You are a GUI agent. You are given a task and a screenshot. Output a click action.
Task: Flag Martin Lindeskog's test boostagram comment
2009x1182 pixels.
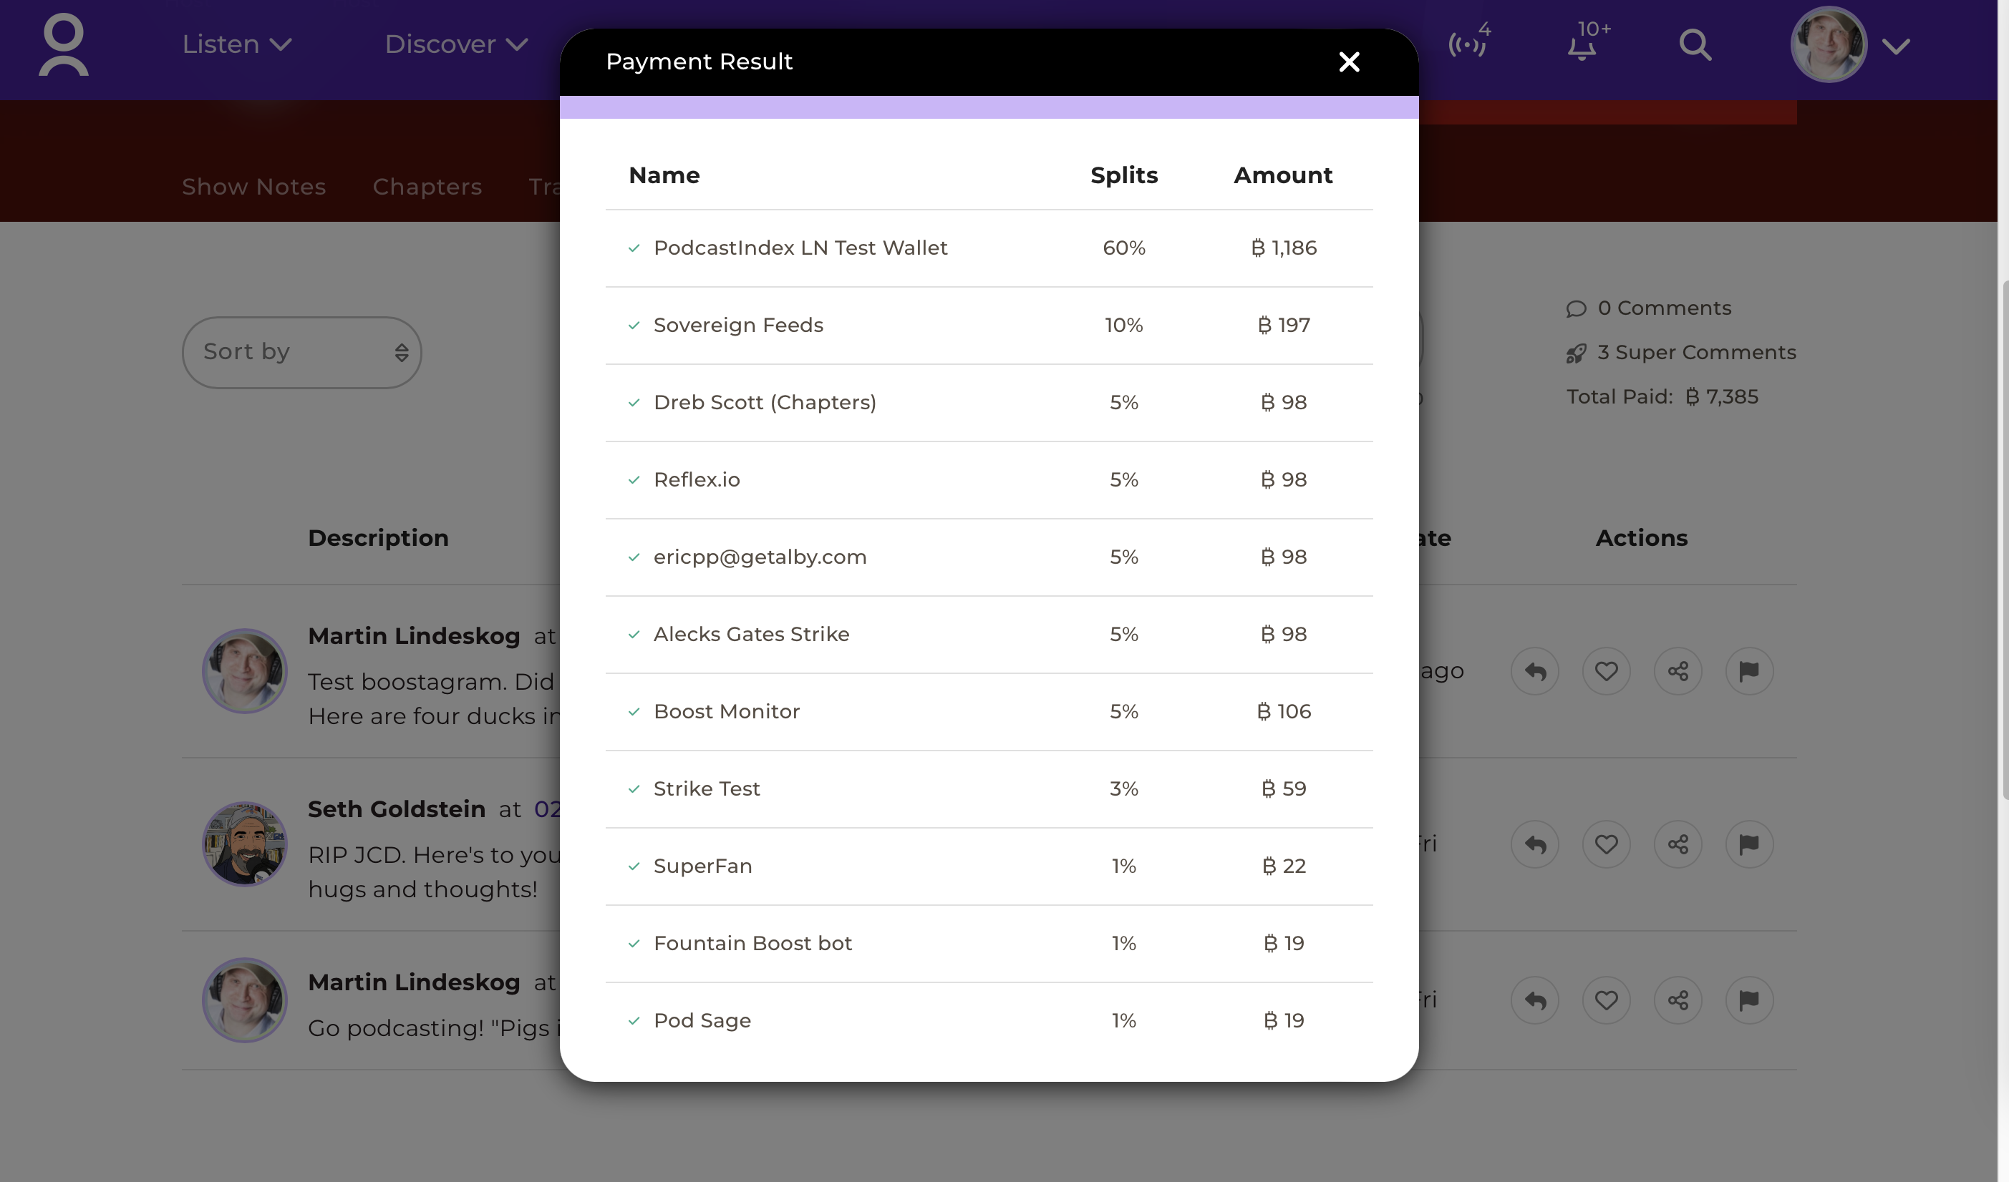(1749, 671)
